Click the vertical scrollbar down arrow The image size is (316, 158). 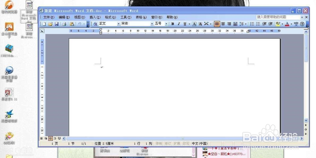306,120
